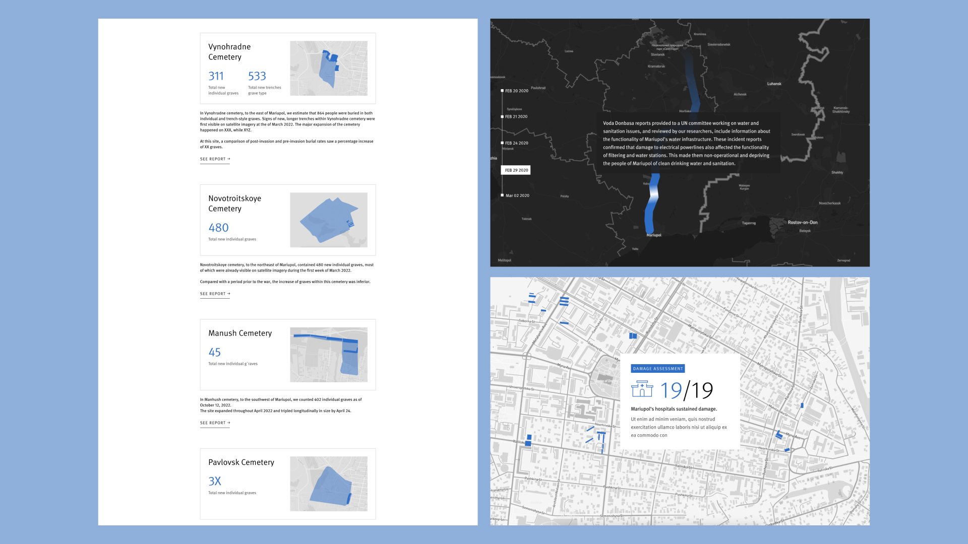Click the Novotroitskoye Cemetery map thumbnail
The width and height of the screenshot is (968, 544).
click(328, 220)
